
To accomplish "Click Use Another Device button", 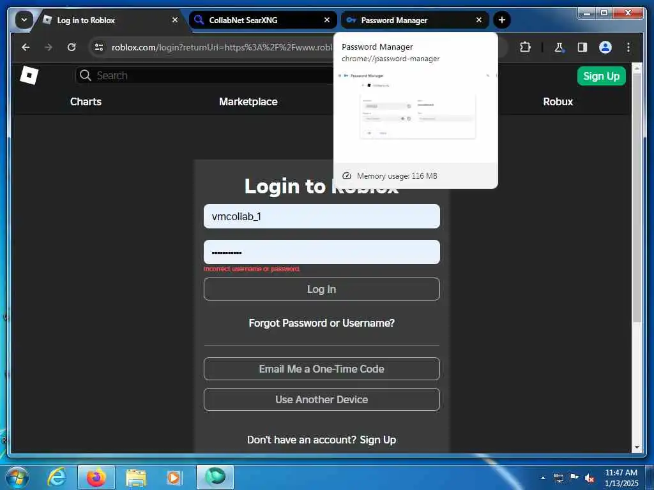I will coord(322,399).
